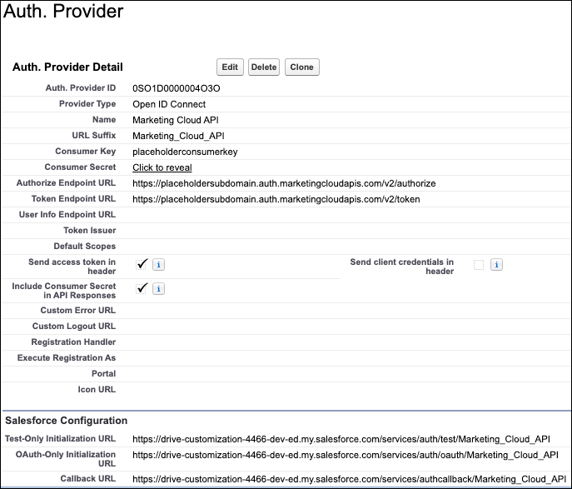Click the Custom Error URL label
This screenshot has width=572, height=489.
click(x=77, y=310)
